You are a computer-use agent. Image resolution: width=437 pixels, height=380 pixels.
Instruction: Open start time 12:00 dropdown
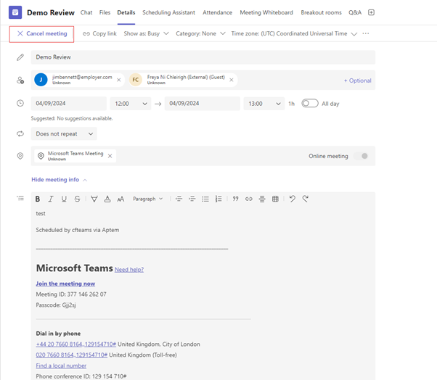point(131,104)
